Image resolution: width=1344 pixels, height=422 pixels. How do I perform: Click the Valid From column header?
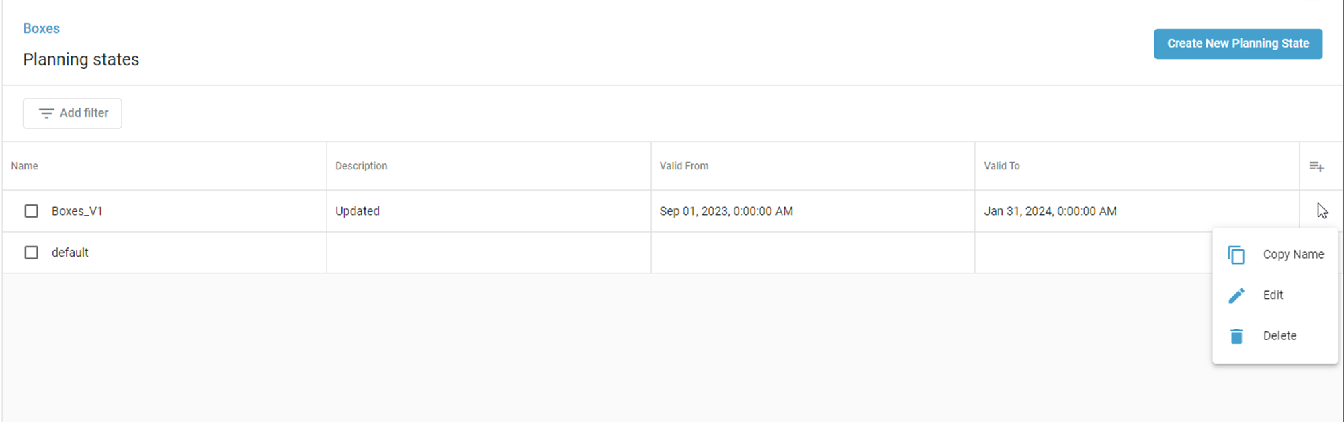tap(683, 166)
